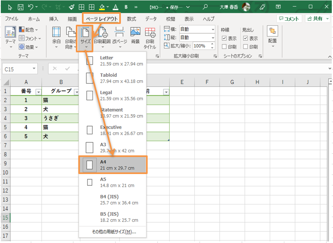Image resolution: width=333 pixels, height=243 pixels.
Task: Open the 効果 effects menu
Action: (x=28, y=47)
